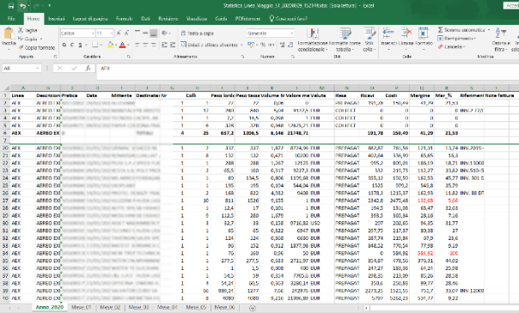Viewport: 519px width, 313px height.
Task: Open the File menu
Action: (x=11, y=19)
